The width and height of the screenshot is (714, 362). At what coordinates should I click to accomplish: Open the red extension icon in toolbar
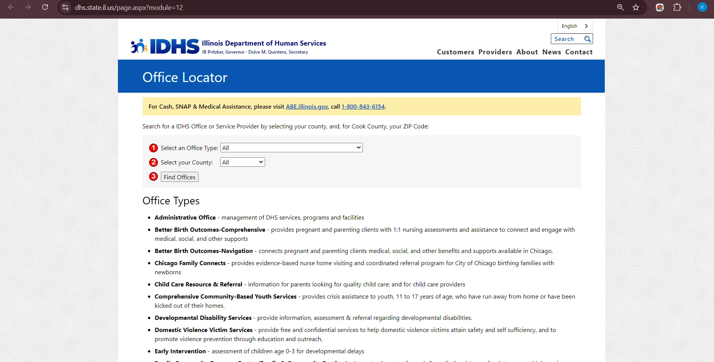click(x=660, y=7)
